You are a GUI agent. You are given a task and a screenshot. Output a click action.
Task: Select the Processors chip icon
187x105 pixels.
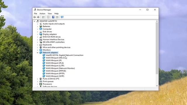point(41,84)
